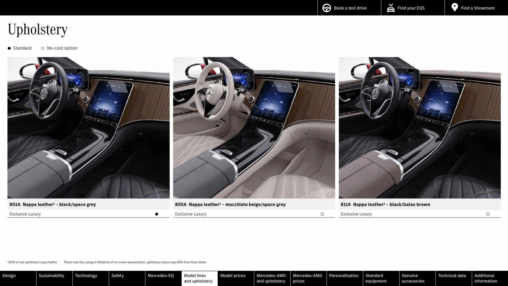Click the filled selection dot under 801A upholstery
Image resolution: width=508 pixels, height=286 pixels.
click(x=157, y=214)
